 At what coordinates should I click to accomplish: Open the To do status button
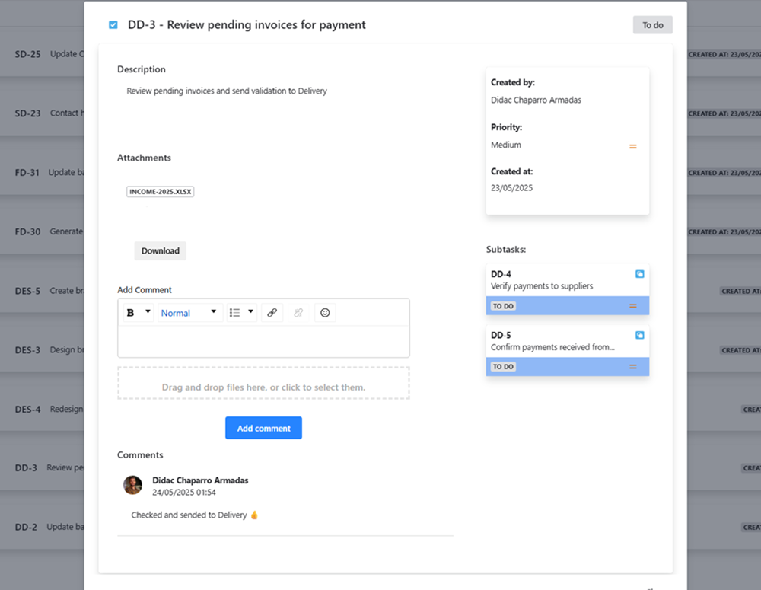(652, 25)
